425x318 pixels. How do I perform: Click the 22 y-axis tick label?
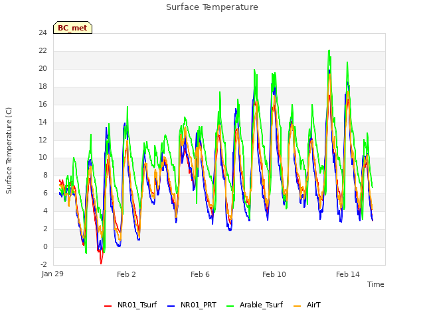coord(42,51)
